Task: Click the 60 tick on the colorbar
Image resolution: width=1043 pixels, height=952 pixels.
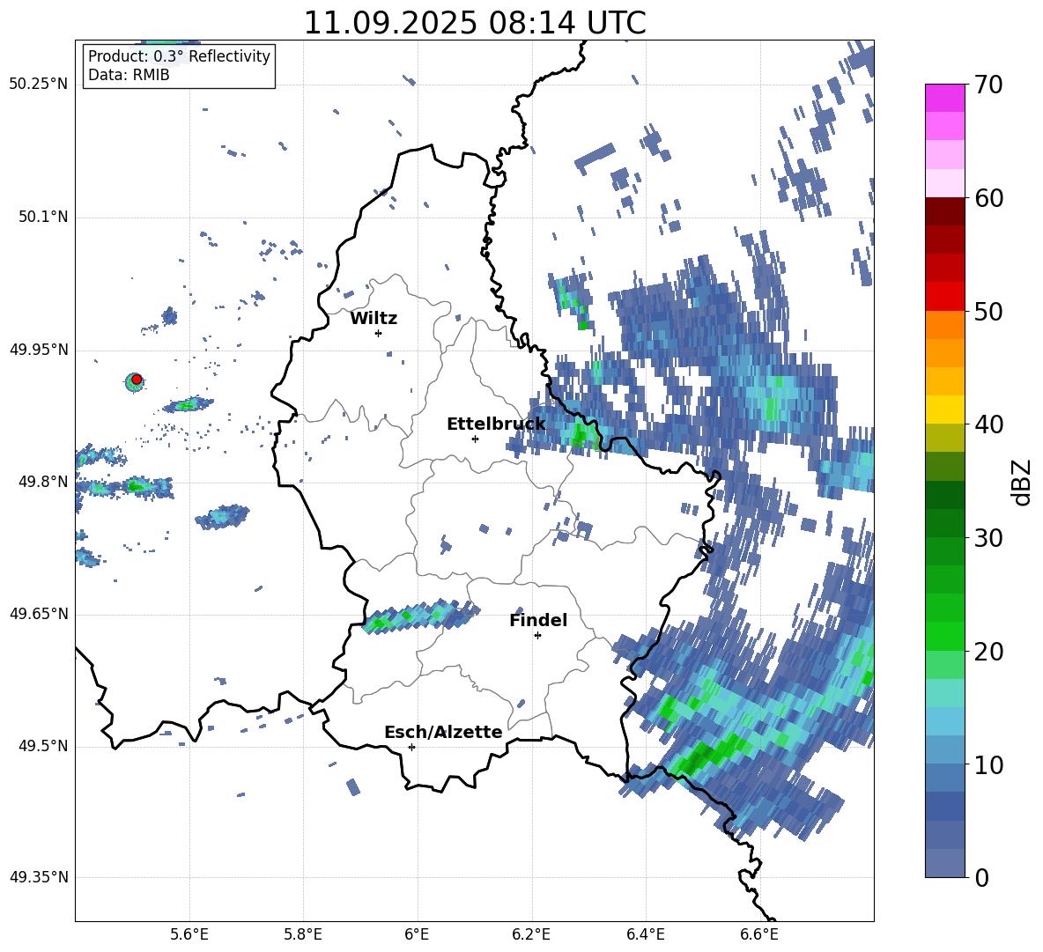Action: click(988, 198)
